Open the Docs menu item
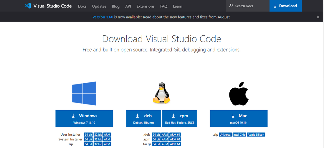324x148 pixels. [x=82, y=6]
